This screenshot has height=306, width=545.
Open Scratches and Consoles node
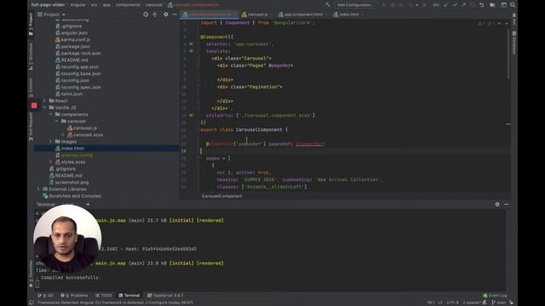[x=72, y=196]
